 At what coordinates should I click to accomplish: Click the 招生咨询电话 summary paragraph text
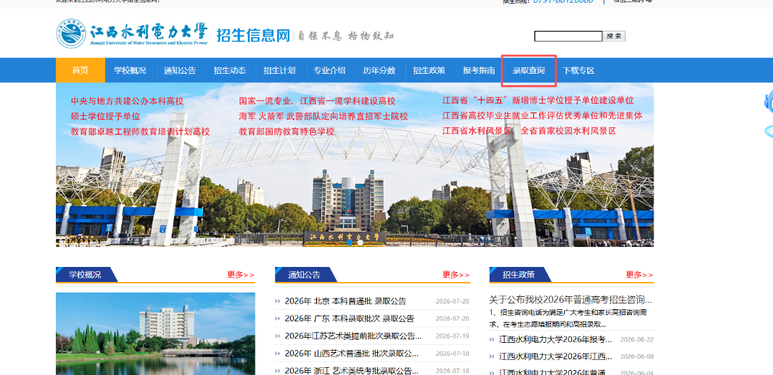[x=568, y=318]
